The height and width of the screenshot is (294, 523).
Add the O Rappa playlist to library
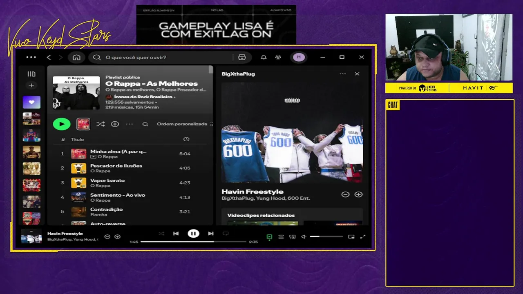115,124
